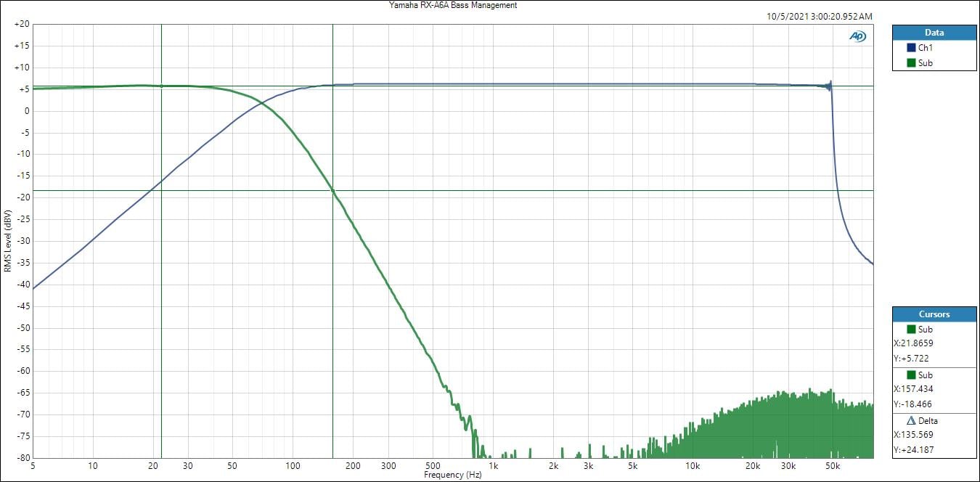This screenshot has width=980, height=482.
Task: Click the Y:-18.466 cursor value
Action: (912, 404)
